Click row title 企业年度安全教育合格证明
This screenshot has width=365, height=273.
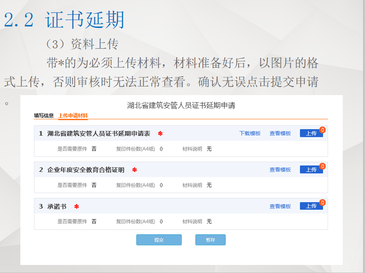tap(86, 170)
